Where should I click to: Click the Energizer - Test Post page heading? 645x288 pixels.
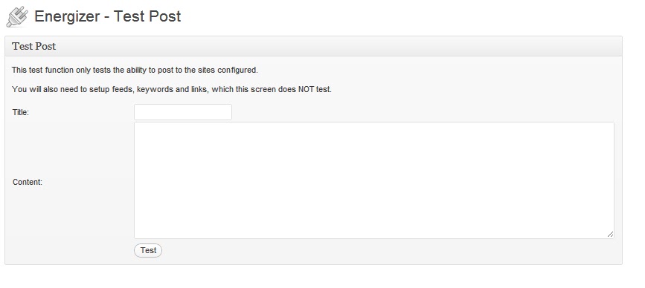(108, 16)
